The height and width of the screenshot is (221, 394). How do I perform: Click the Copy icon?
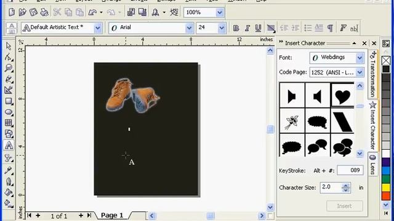point(68,12)
